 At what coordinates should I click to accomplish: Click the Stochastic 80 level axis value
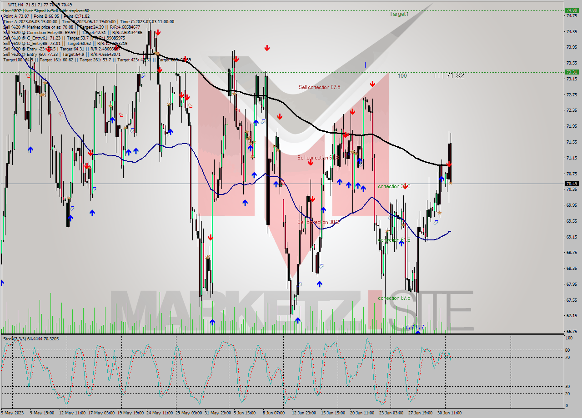click(x=568, y=350)
